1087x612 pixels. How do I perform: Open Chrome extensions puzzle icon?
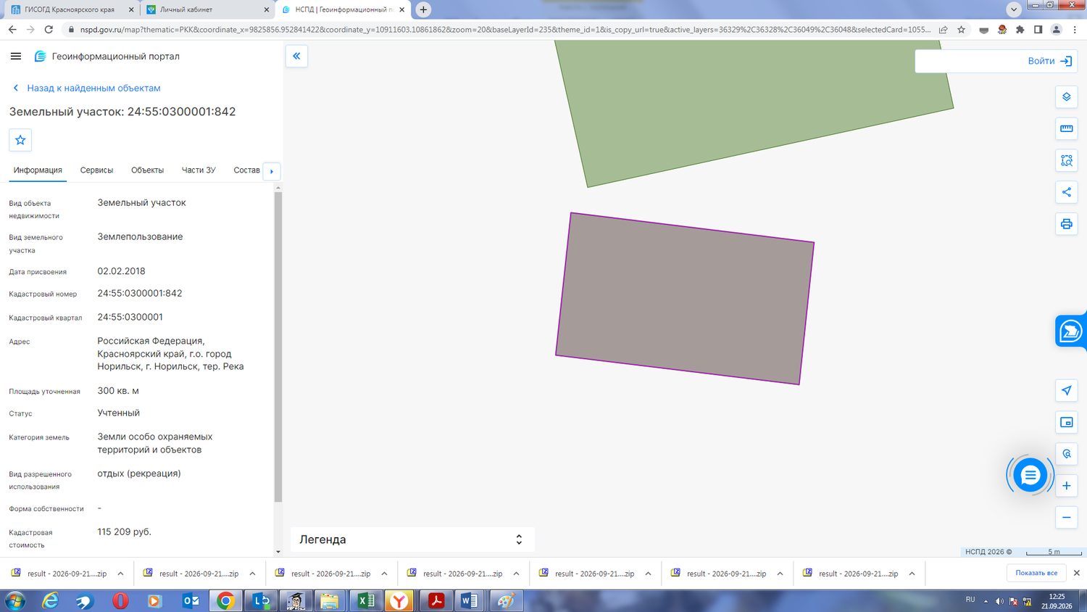point(1020,30)
